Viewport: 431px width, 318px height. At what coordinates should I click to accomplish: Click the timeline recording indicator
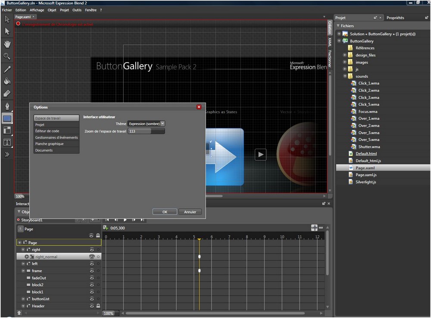tap(18, 24)
